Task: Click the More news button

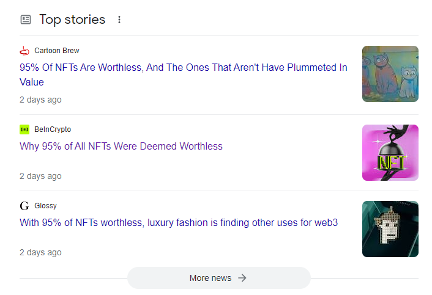Action: tap(219, 278)
